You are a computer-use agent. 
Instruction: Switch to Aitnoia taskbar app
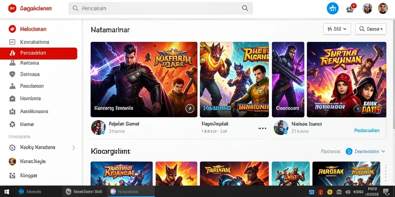[30, 192]
